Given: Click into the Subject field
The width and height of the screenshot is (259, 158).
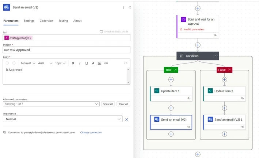Looking at the screenshot, I should (x=66, y=50).
